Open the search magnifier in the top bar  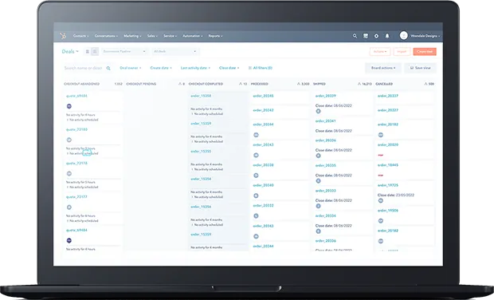[355, 36]
